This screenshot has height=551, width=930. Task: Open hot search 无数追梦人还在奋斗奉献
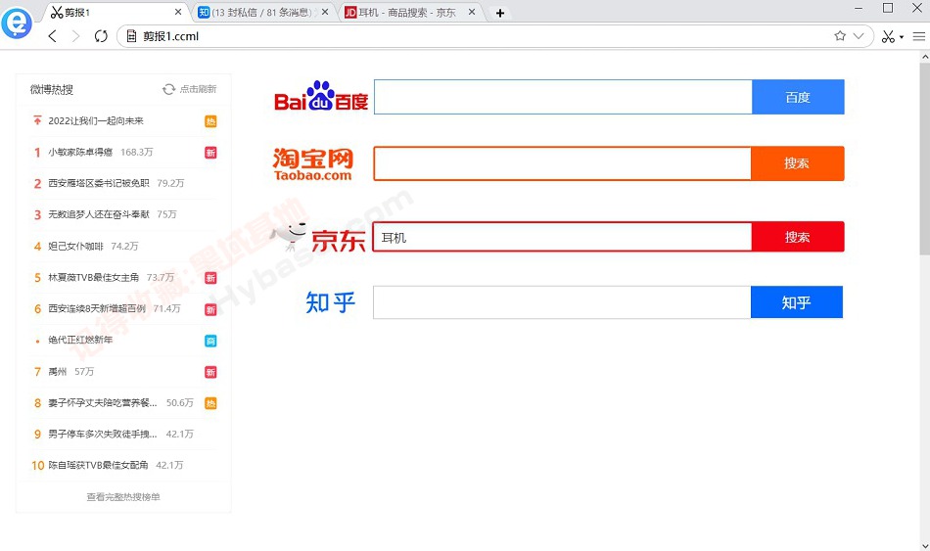(99, 214)
